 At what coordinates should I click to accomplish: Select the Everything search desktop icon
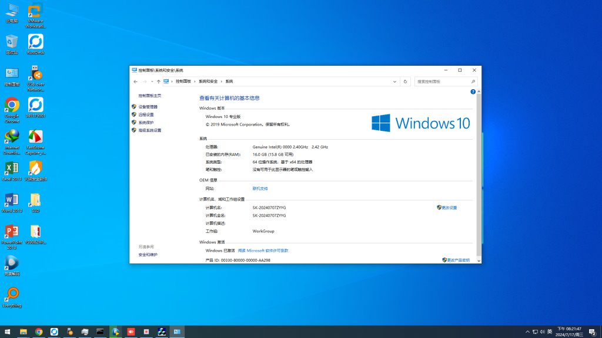(12, 295)
